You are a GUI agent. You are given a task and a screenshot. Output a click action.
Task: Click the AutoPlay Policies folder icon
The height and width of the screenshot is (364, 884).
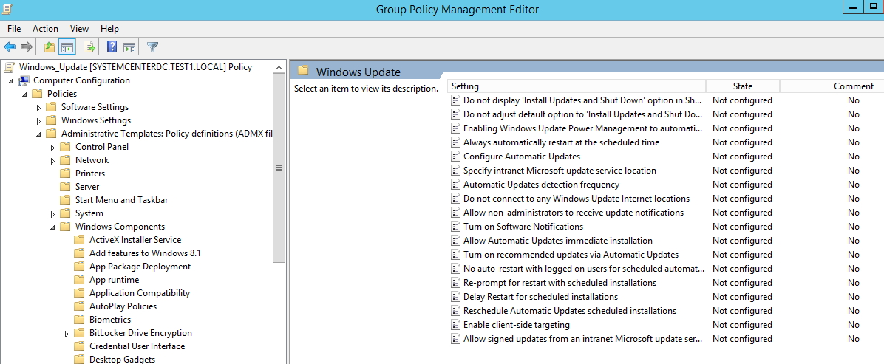80,306
